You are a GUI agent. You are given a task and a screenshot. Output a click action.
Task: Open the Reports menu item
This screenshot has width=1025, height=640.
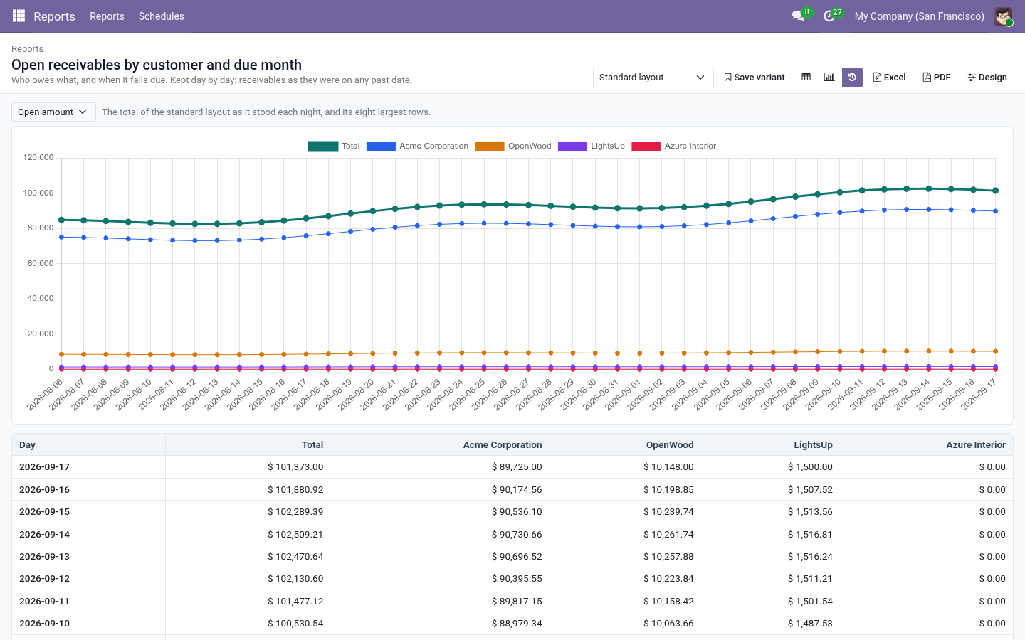pyautogui.click(x=107, y=16)
